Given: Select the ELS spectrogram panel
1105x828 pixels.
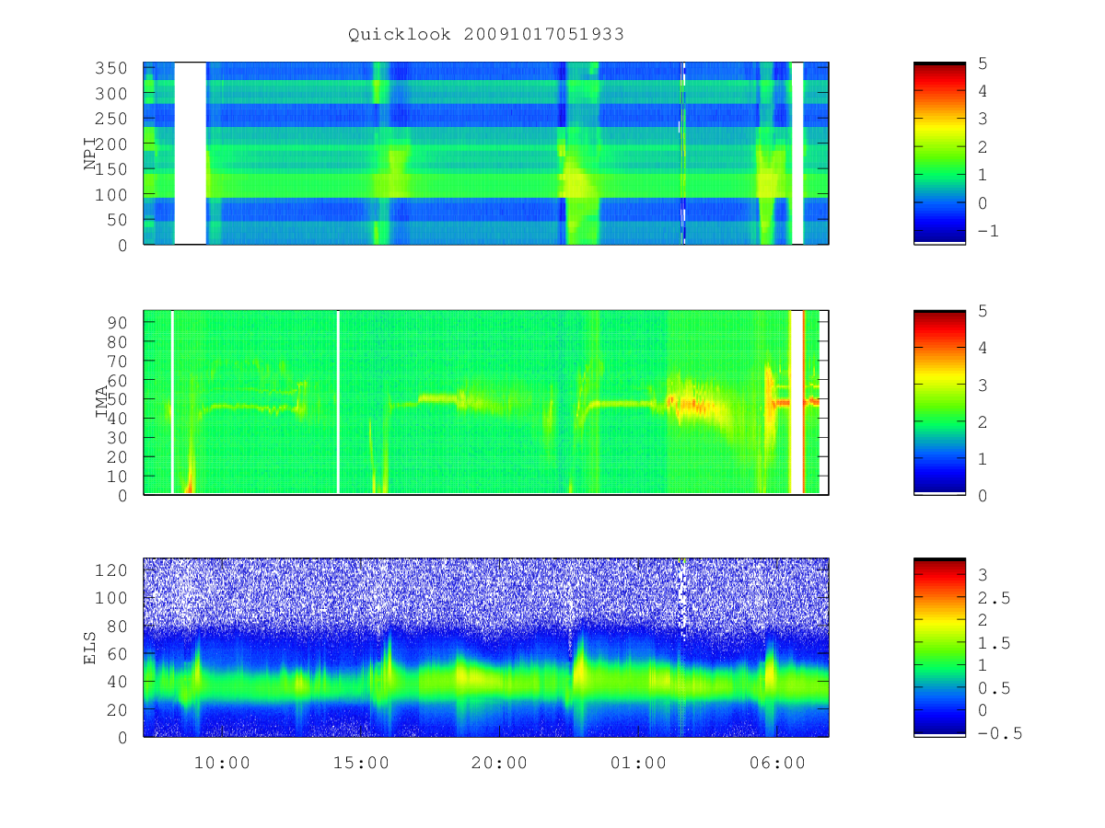Looking at the screenshot, I should pyautogui.click(x=486, y=647).
